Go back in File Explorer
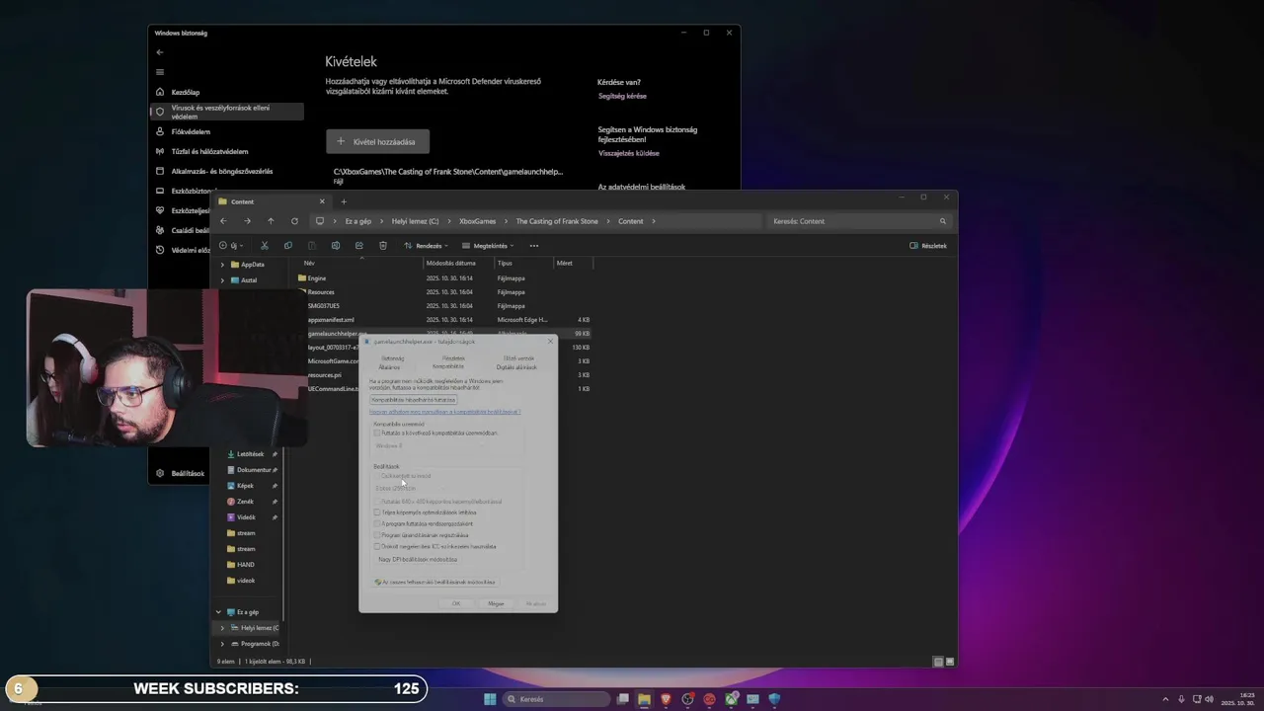This screenshot has width=1264, height=711. (x=223, y=221)
